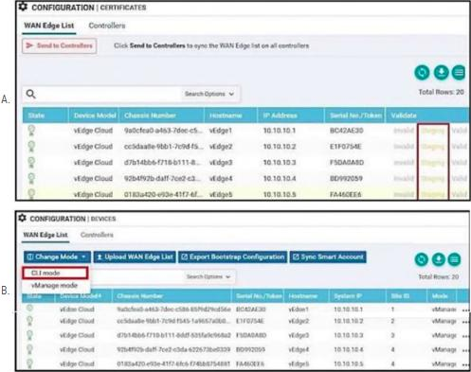Switch to Controllers tab in Certificates panel

[x=107, y=26]
